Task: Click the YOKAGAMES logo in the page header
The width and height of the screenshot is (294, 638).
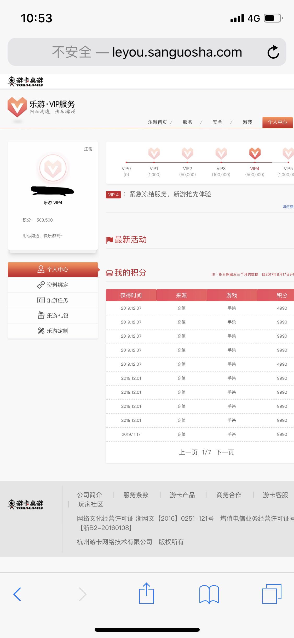Action: pos(25,81)
